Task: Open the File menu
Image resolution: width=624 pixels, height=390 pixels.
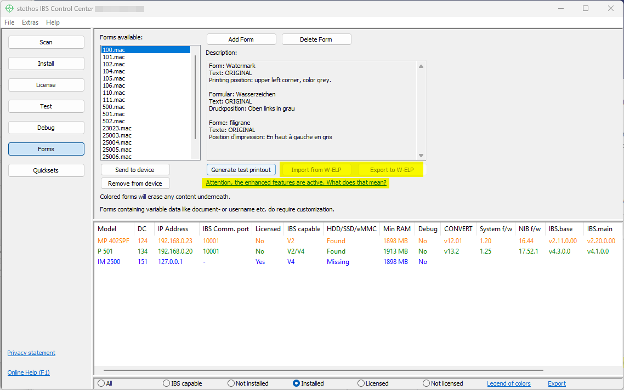Action: pyautogui.click(x=9, y=22)
